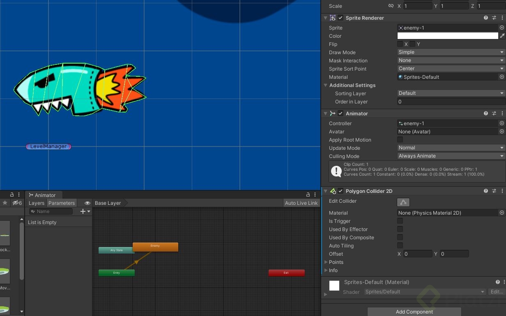506x316 pixels.
Task: Click the Edit Collider shape button
Action: click(403, 202)
